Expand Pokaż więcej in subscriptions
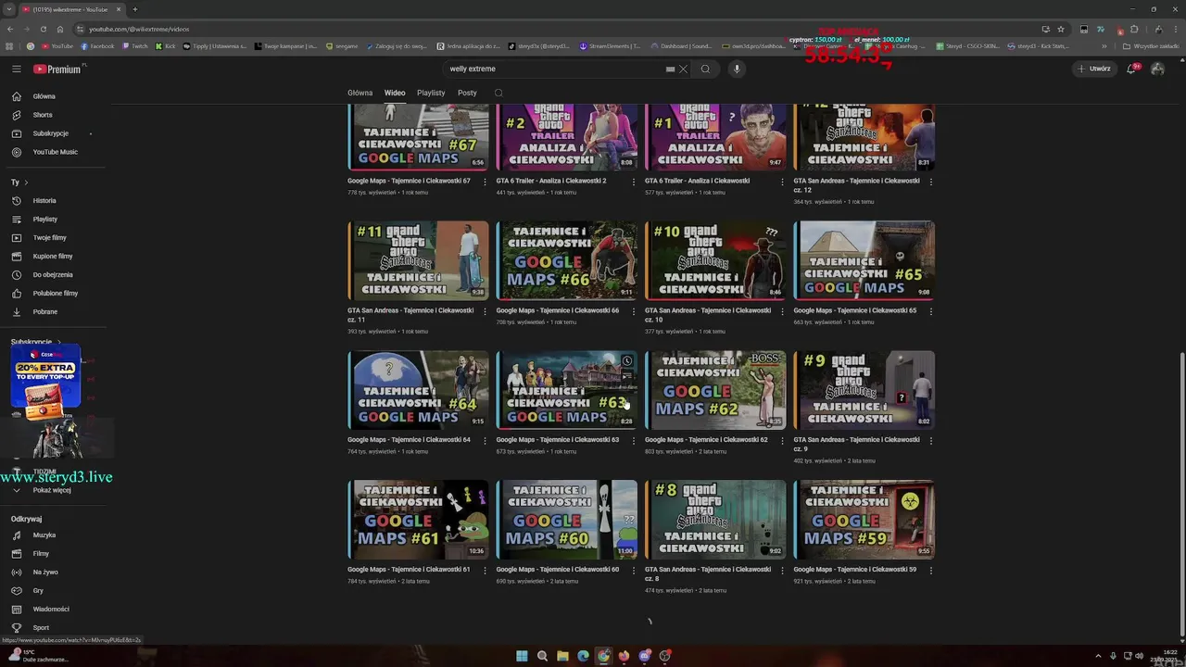 coord(53,490)
